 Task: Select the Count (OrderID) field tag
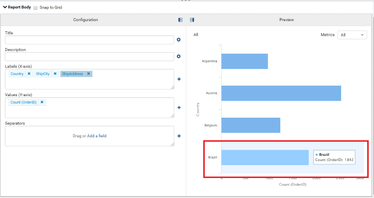pos(23,102)
